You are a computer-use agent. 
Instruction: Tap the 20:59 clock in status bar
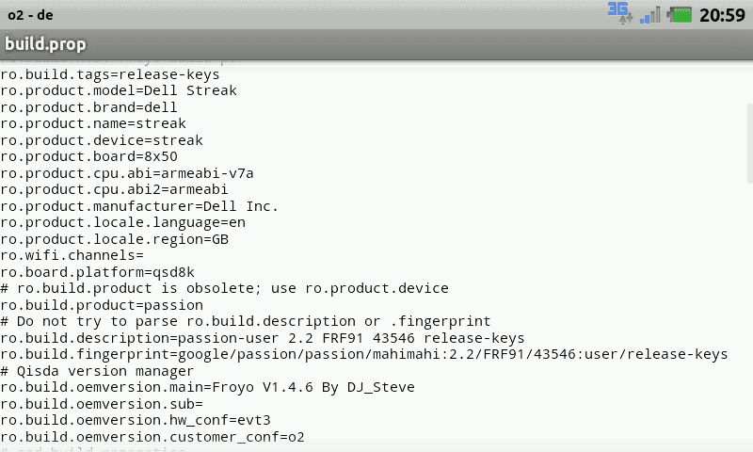click(722, 15)
